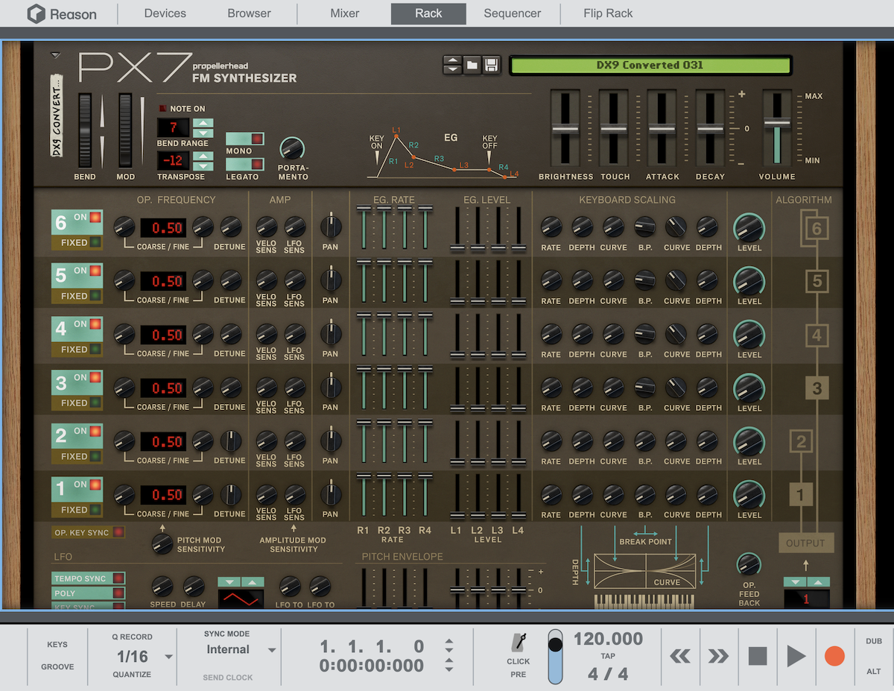Image resolution: width=894 pixels, height=691 pixels.
Task: Select the LFO waveform display
Action: 241,599
